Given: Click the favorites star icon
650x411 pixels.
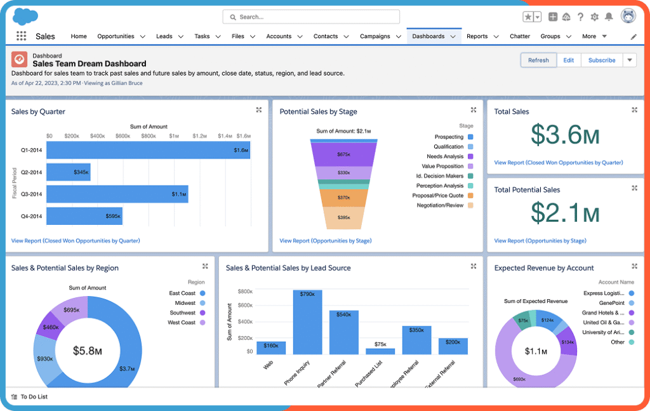Looking at the screenshot, I should pyautogui.click(x=527, y=17).
